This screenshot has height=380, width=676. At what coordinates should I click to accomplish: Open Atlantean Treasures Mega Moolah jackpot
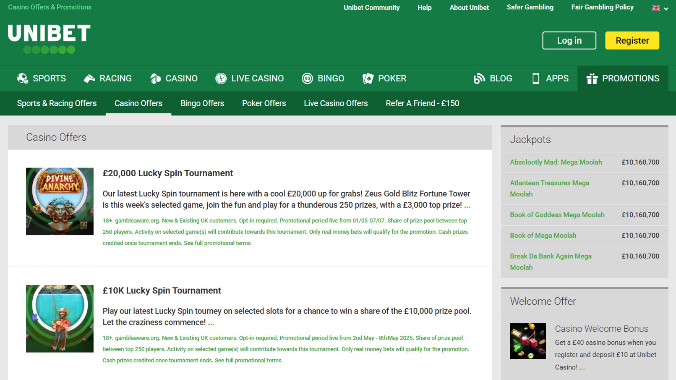(x=550, y=189)
